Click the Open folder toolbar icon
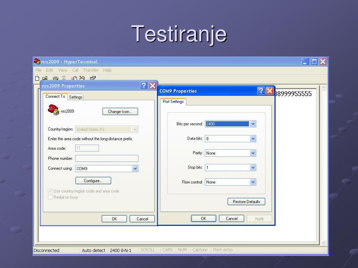Screen dimensions: 358x268 (45, 78)
